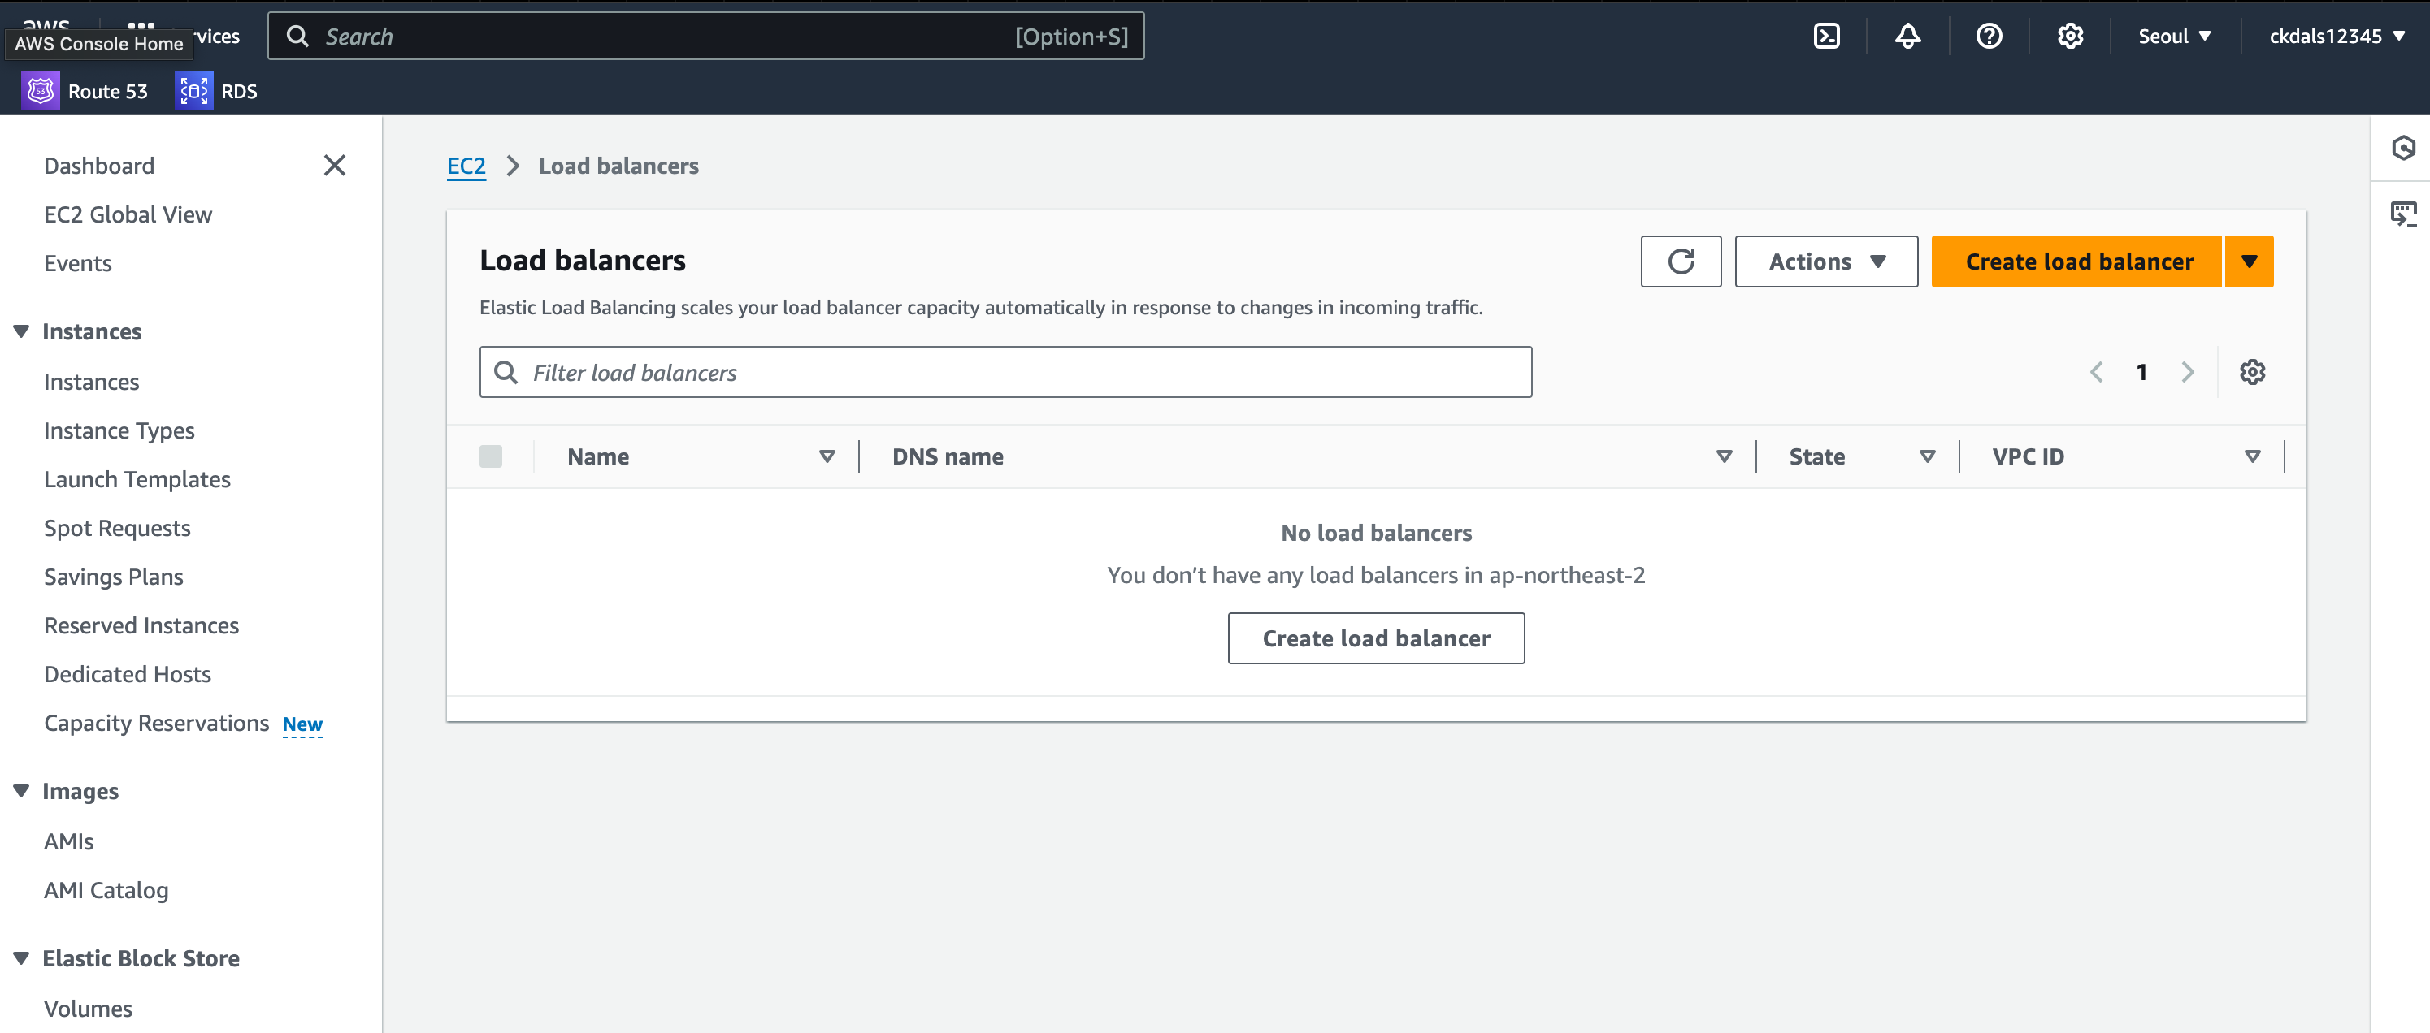Open Launch Templates
The width and height of the screenshot is (2430, 1033).
(x=137, y=479)
